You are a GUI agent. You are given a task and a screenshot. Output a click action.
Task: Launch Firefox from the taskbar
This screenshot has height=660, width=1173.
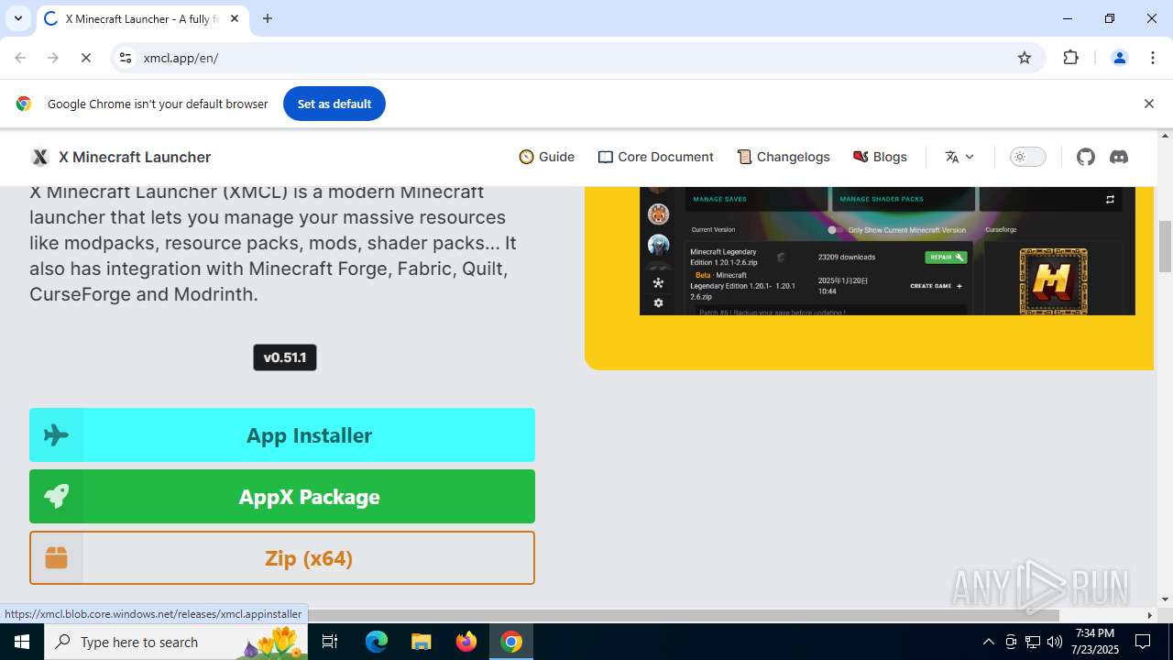tap(466, 642)
